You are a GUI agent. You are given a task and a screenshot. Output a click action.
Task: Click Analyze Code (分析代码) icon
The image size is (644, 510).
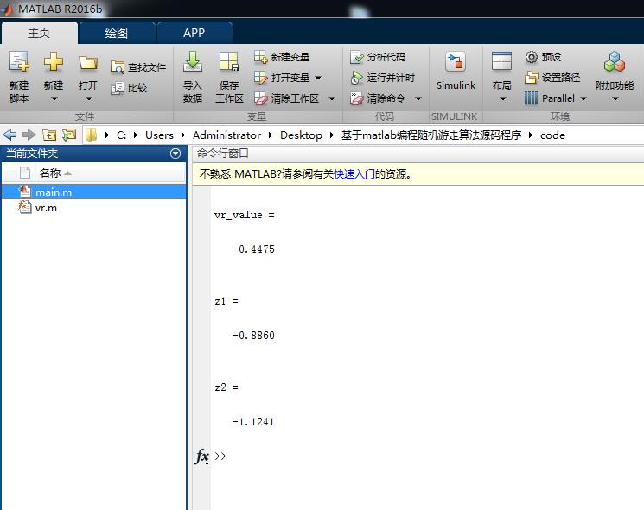coord(356,57)
